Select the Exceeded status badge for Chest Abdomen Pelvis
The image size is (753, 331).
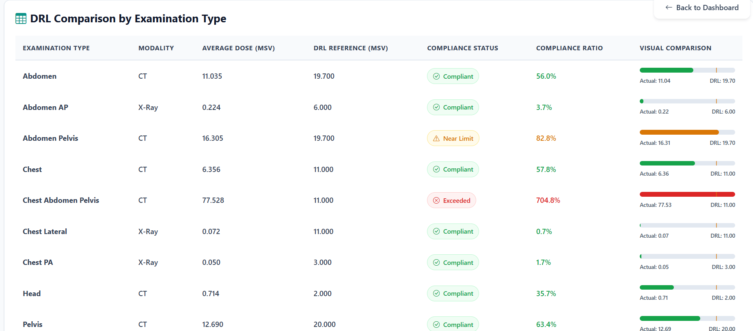(451, 200)
